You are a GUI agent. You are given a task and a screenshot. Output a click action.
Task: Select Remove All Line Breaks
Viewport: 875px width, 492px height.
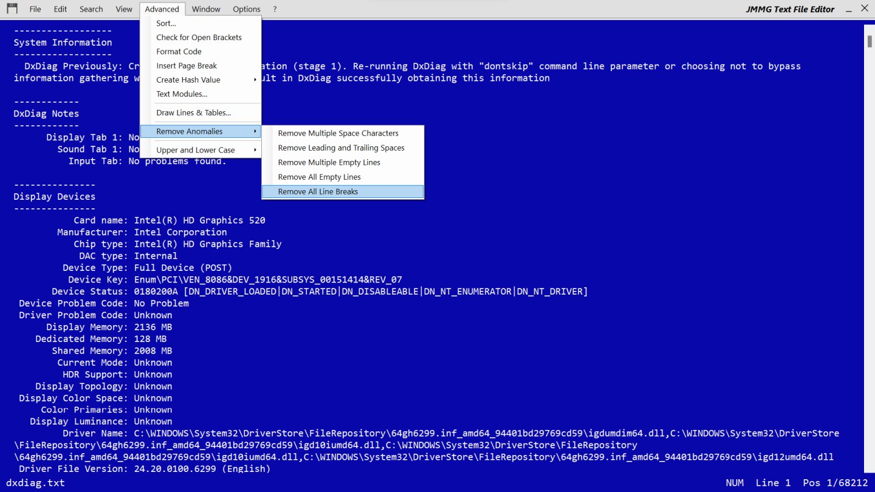(318, 191)
